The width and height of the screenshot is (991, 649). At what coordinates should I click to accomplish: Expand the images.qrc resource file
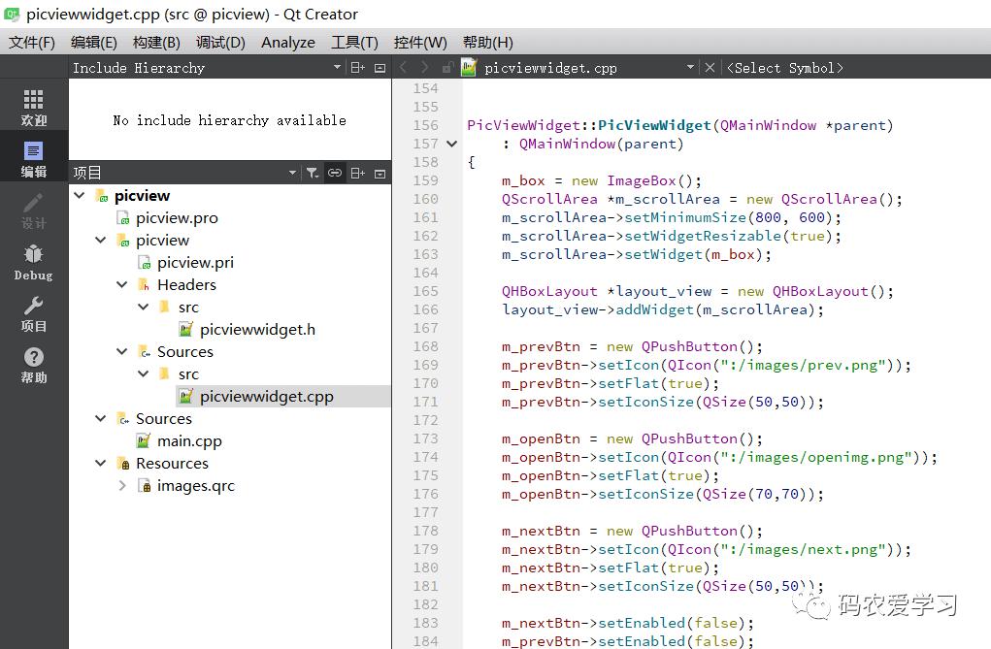click(122, 485)
